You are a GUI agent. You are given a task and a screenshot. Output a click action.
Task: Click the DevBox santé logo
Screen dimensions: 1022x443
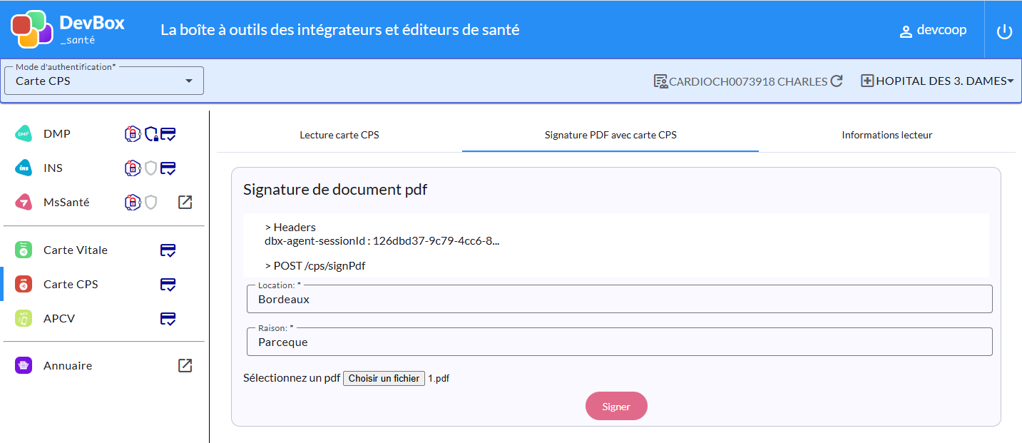pos(68,30)
